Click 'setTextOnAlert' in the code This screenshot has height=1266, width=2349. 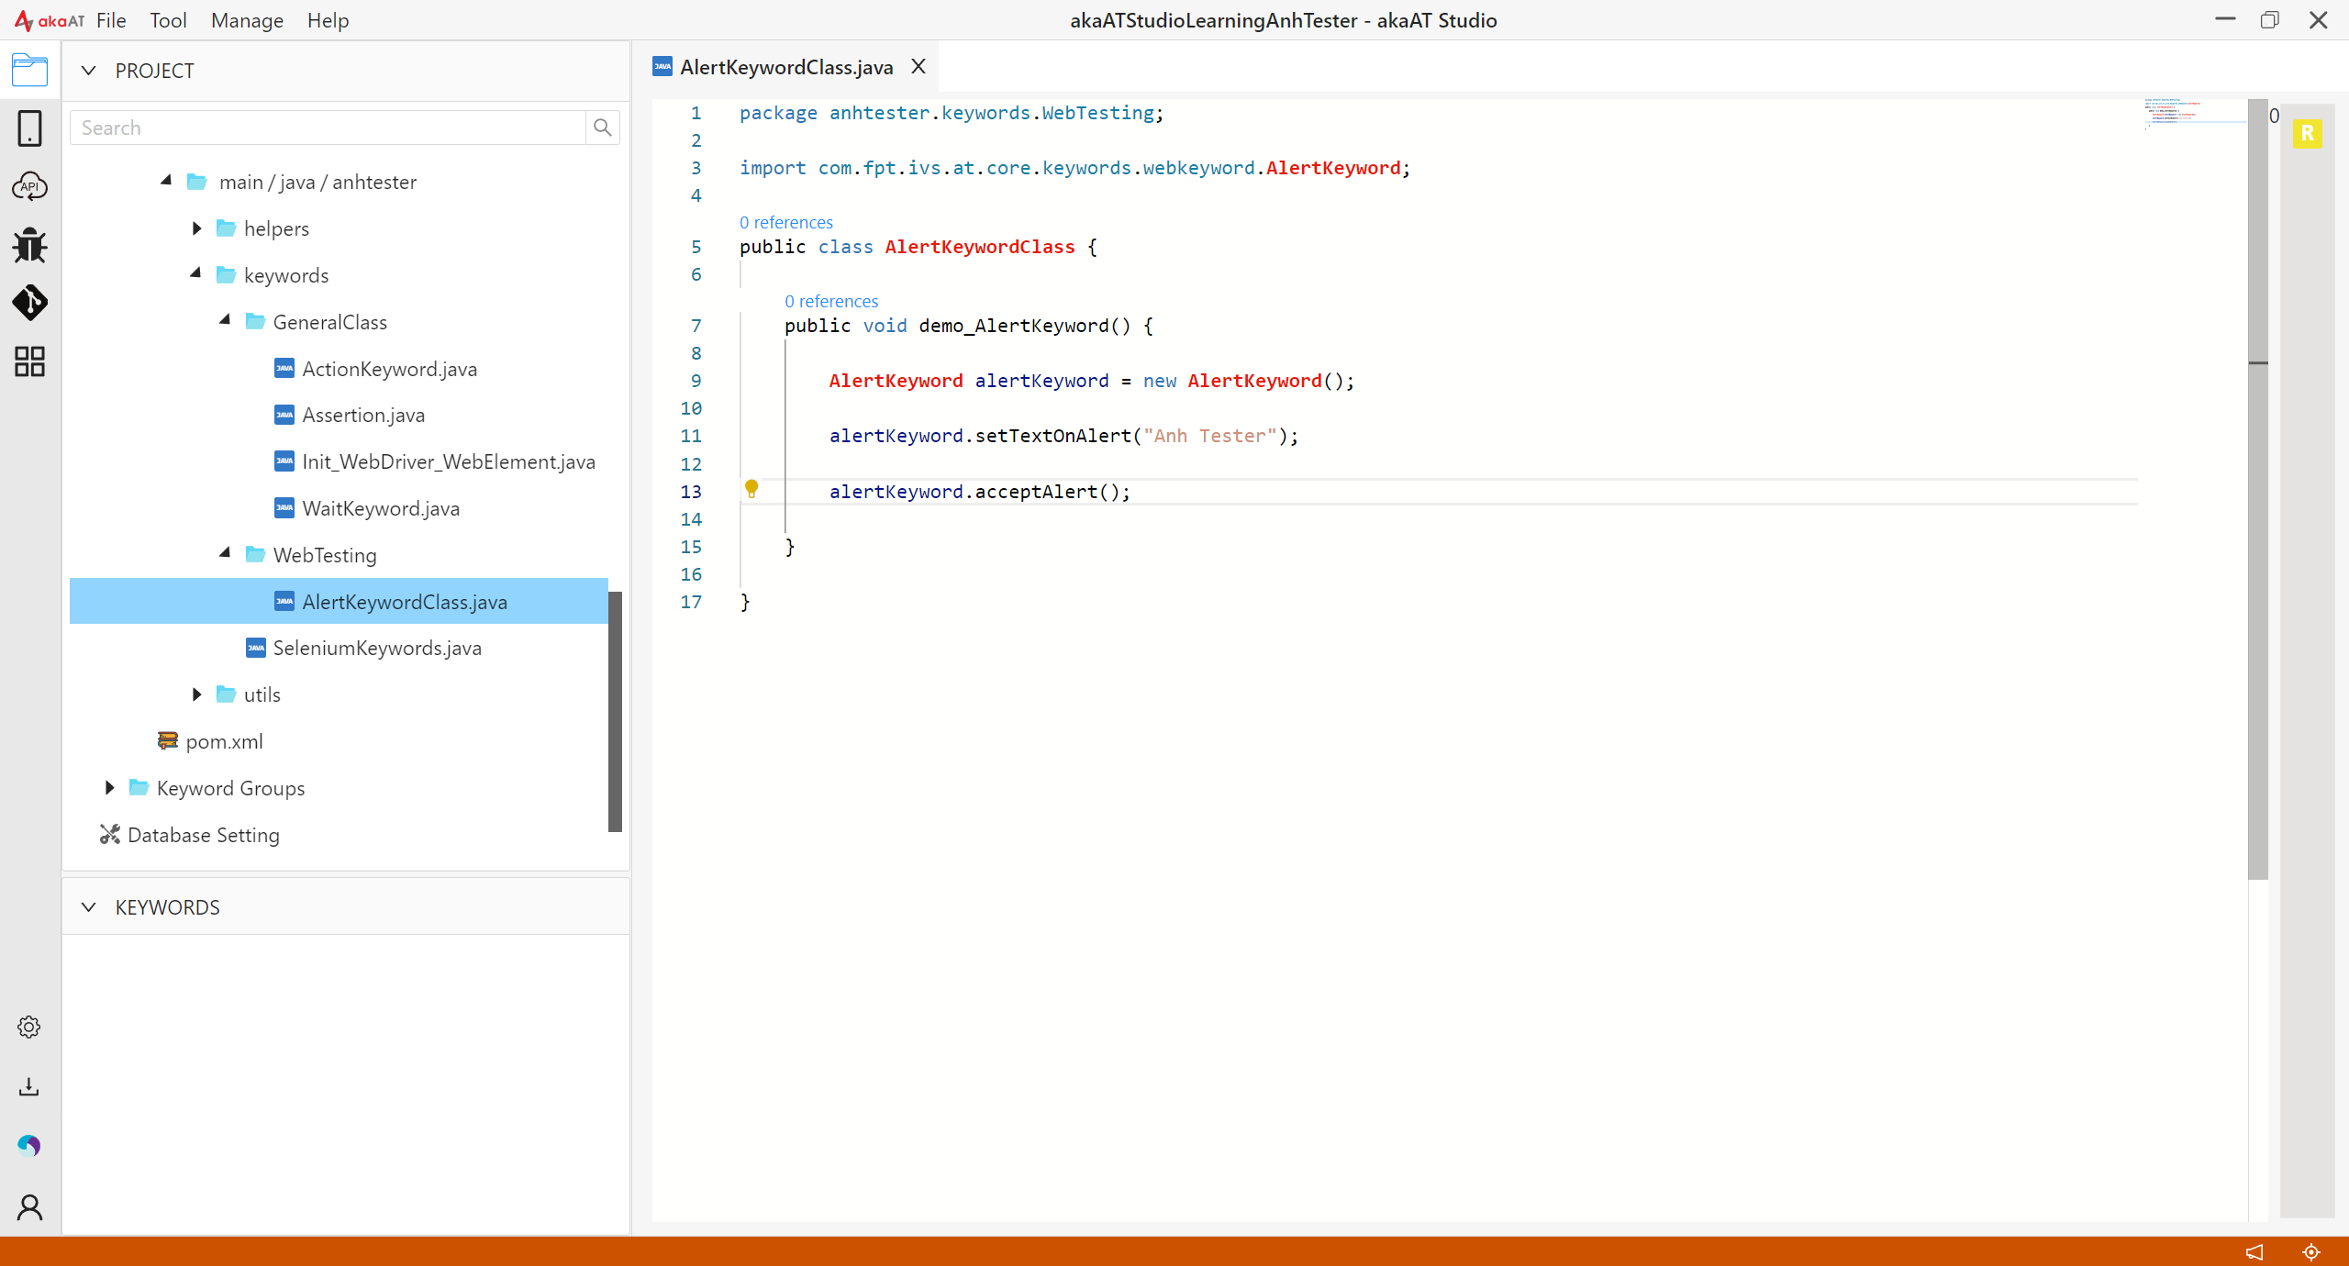click(1053, 437)
